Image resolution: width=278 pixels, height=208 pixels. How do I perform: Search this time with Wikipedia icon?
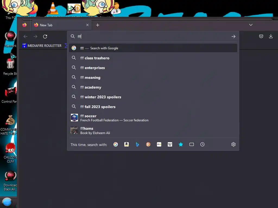click(x=170, y=145)
